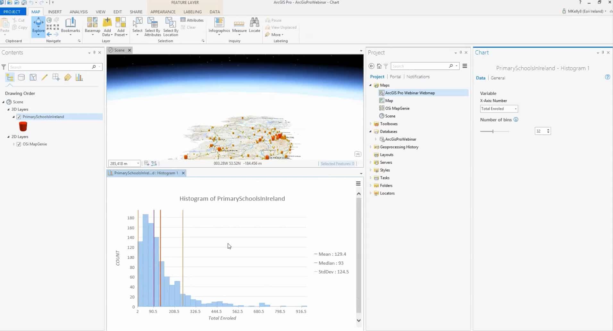The image size is (613, 331).
Task: Open the Portal tab in Project pane
Action: click(x=395, y=77)
